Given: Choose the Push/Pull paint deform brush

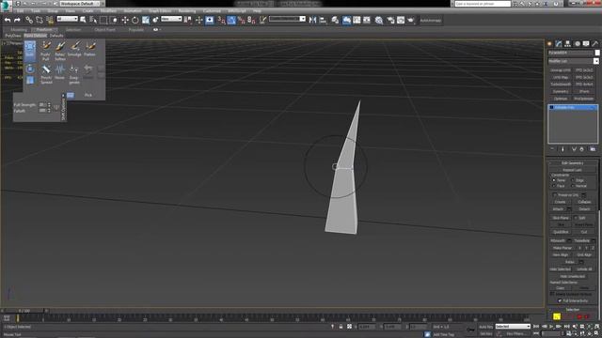Looking at the screenshot, I should click(x=46, y=51).
